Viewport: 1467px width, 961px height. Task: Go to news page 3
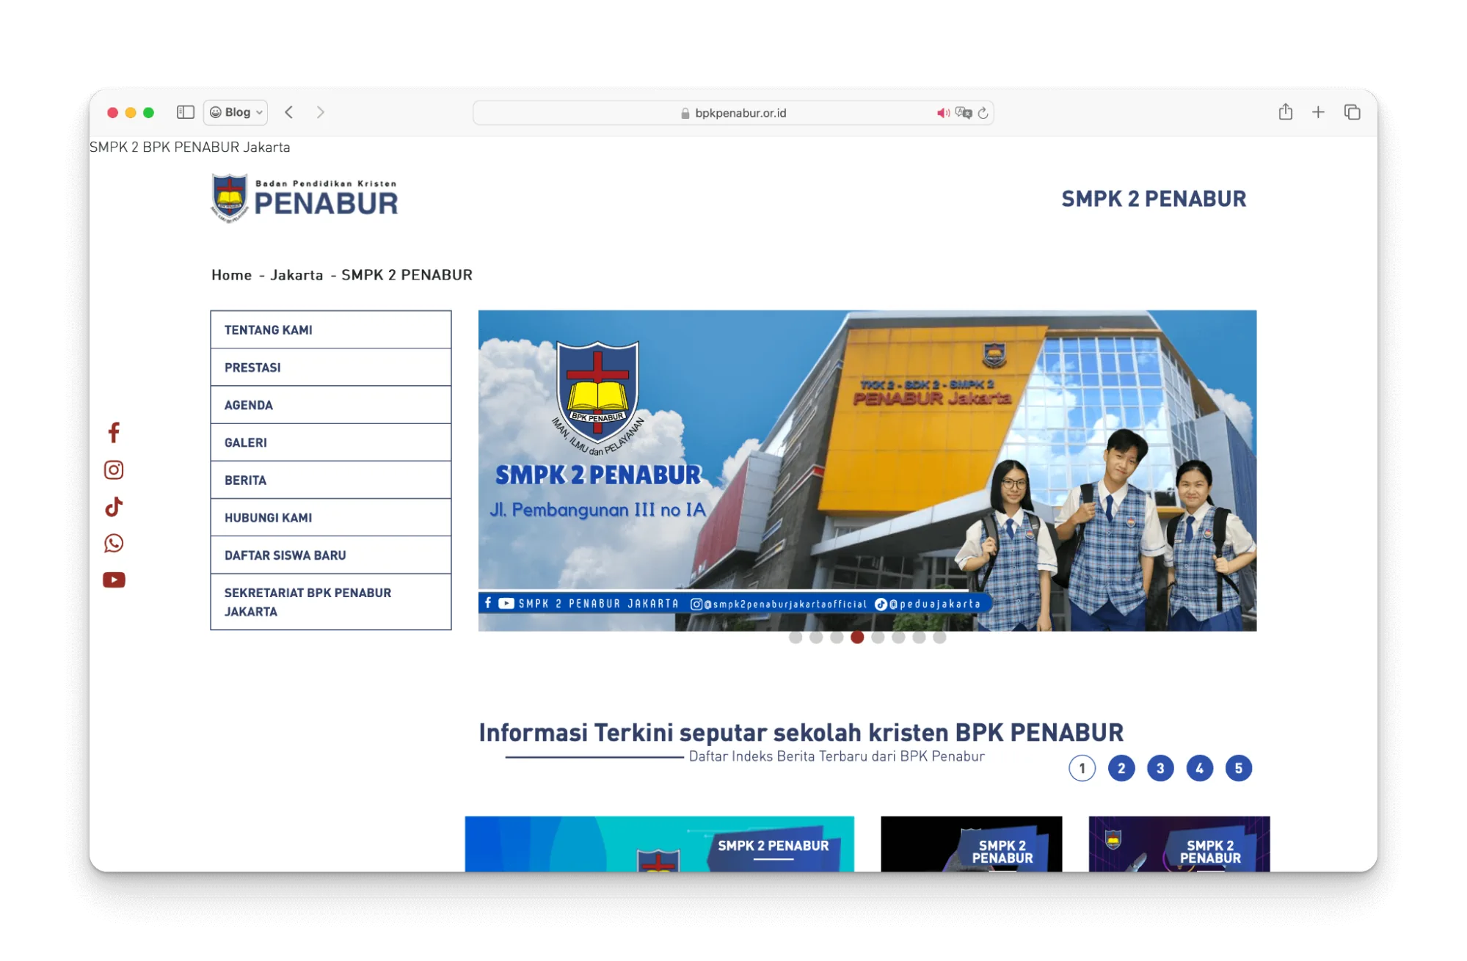click(x=1160, y=769)
